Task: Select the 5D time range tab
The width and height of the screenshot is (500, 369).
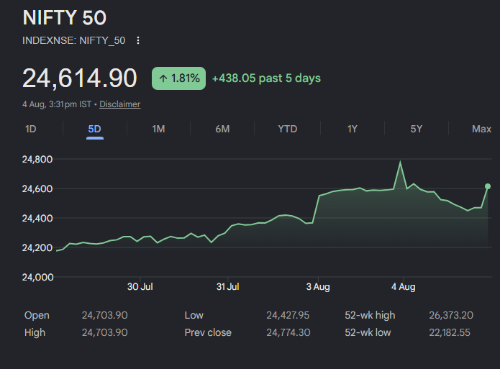Action: click(x=95, y=129)
